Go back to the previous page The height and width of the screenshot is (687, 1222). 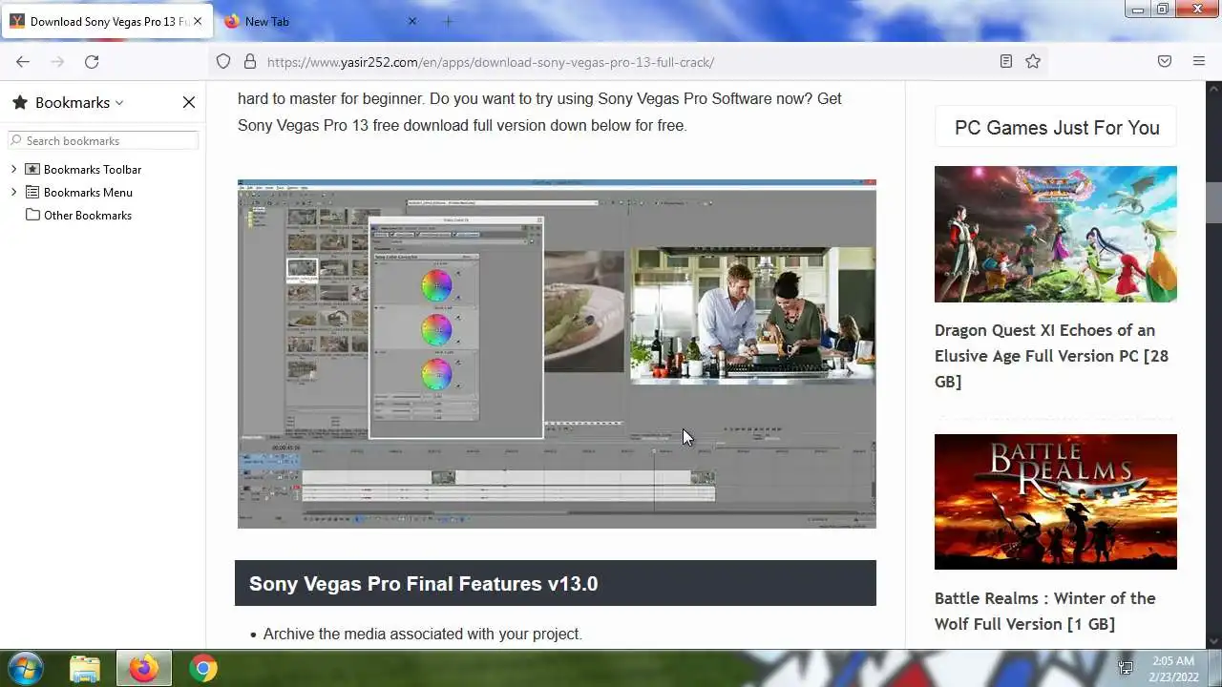pos(23,61)
